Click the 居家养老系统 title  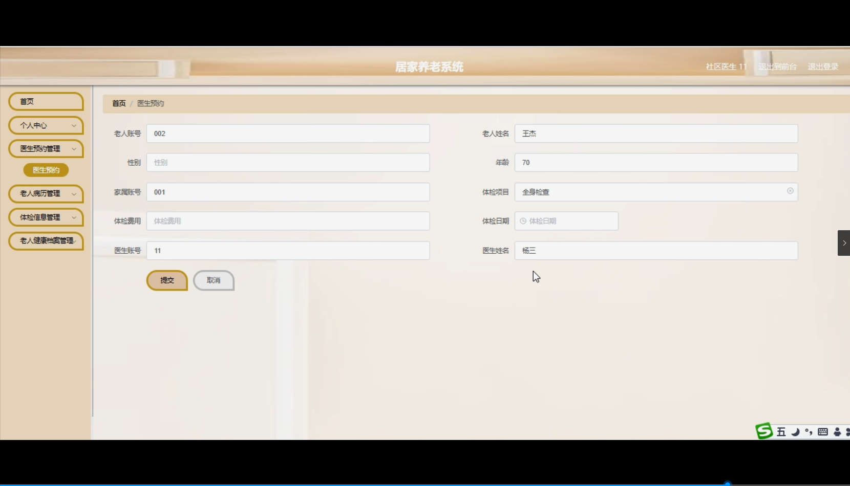click(429, 67)
